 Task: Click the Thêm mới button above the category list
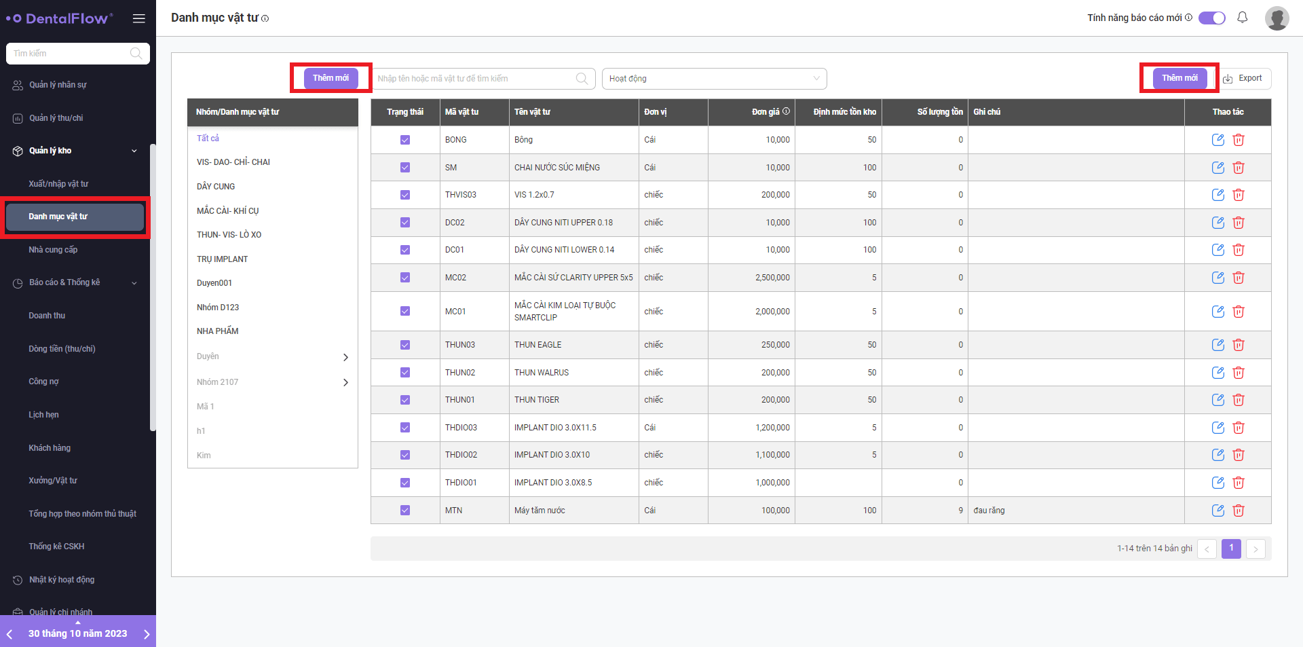[331, 78]
